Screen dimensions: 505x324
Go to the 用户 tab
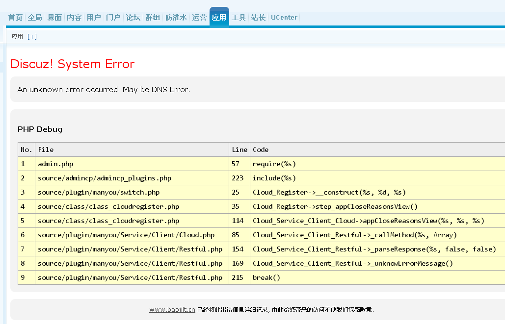point(94,18)
